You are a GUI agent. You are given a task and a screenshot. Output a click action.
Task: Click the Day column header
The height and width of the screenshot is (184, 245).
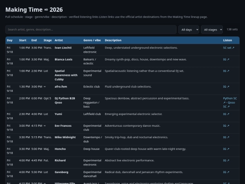point(10,40)
